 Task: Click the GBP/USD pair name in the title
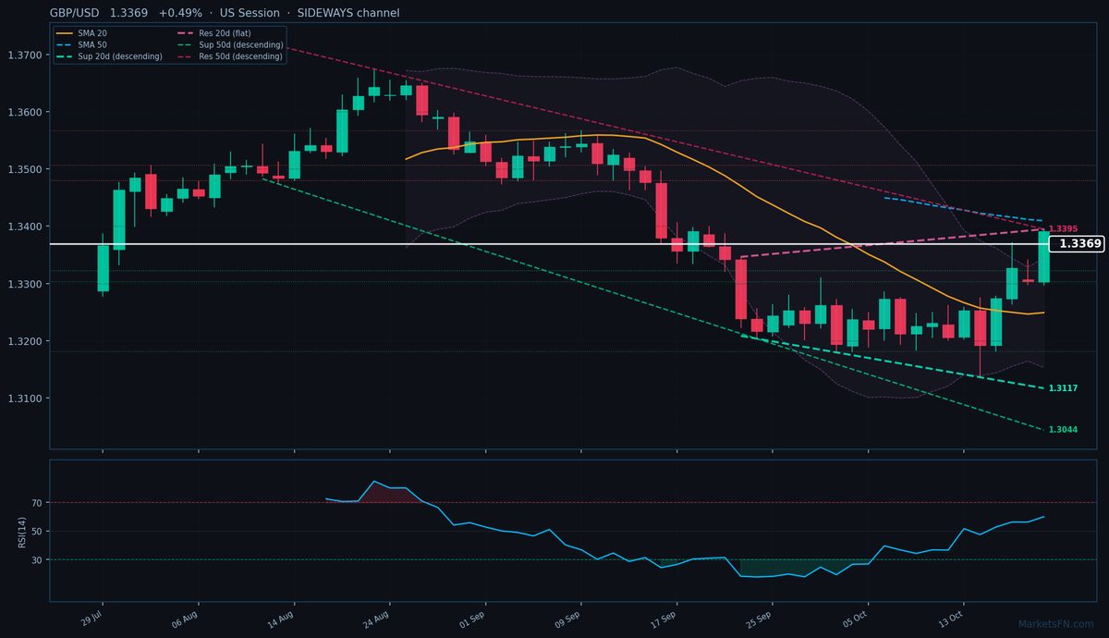(x=75, y=13)
